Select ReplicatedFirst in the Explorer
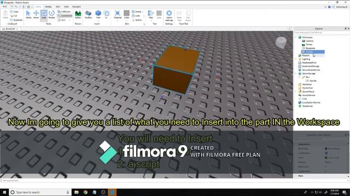 [307, 63]
